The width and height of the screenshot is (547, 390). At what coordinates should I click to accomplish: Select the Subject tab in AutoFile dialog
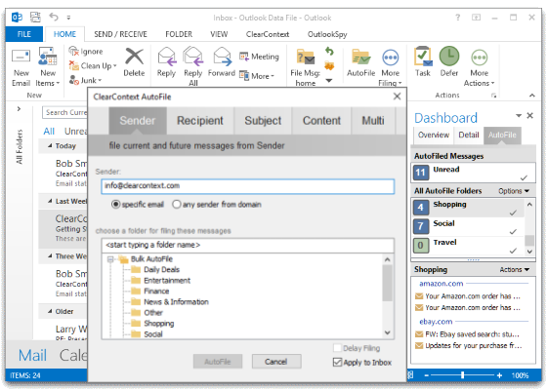click(x=263, y=121)
